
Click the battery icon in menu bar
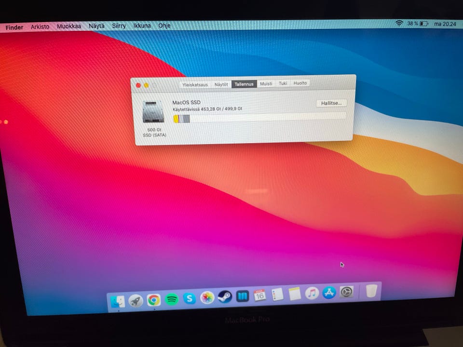pyautogui.click(x=424, y=24)
